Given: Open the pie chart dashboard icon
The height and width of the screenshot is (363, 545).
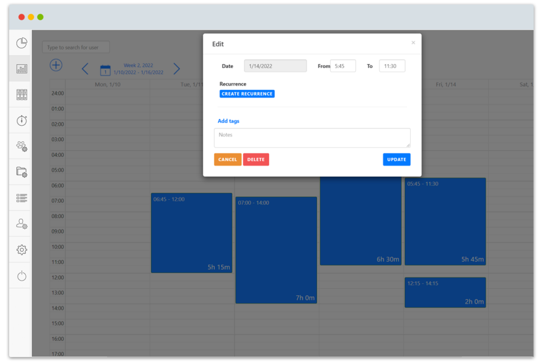Looking at the screenshot, I should click(x=22, y=43).
